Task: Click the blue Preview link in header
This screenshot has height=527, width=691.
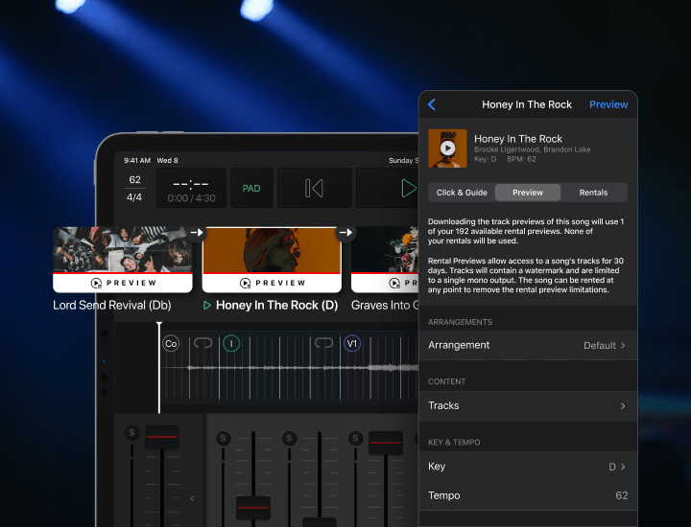Action: (608, 104)
